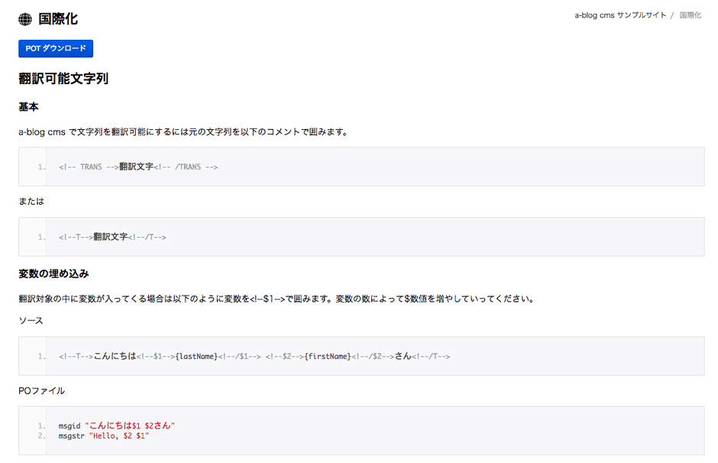Click the 翻訳可能文字列 section heading

coord(63,78)
